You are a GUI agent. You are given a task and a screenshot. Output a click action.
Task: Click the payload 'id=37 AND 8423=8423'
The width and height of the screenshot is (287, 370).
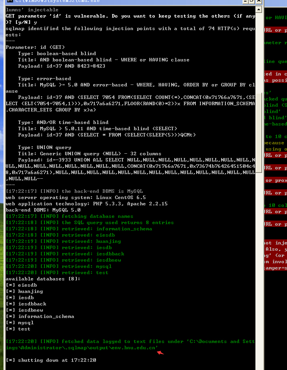tap(76, 66)
